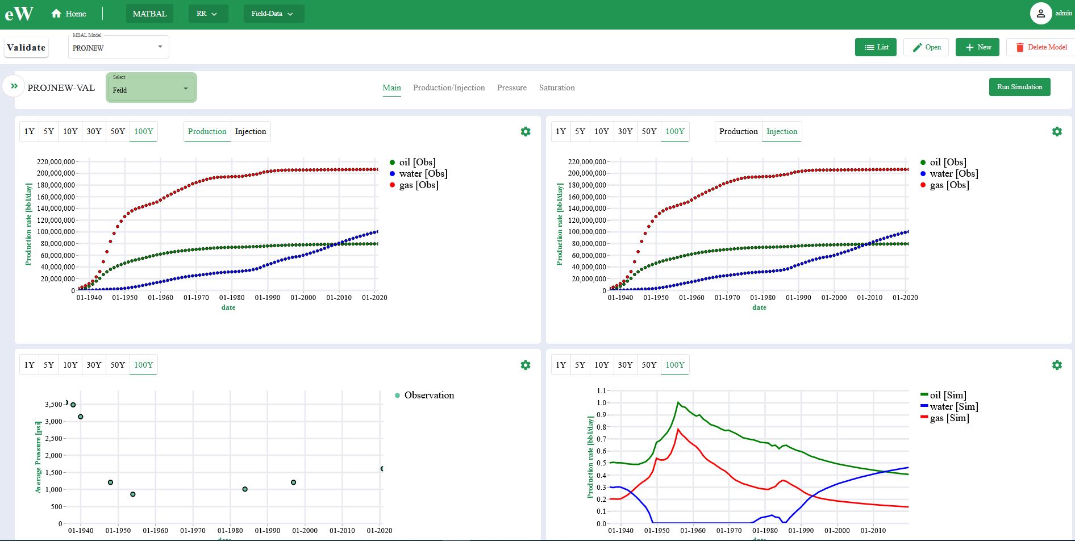Open the admin user avatar icon
The width and height of the screenshot is (1075, 541).
(1040, 13)
